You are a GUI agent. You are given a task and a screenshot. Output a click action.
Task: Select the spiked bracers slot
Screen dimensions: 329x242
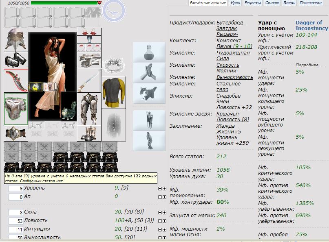click(16, 60)
